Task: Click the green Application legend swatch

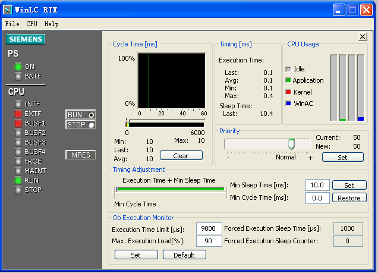Action: [288, 80]
